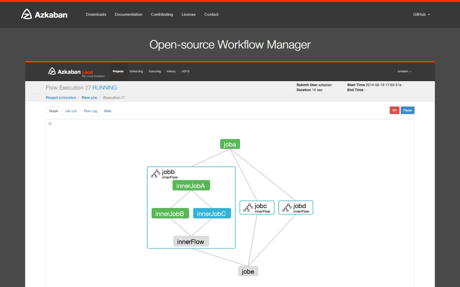Click the Duration 16 sec text
The height and width of the screenshot is (287, 460).
[309, 90]
